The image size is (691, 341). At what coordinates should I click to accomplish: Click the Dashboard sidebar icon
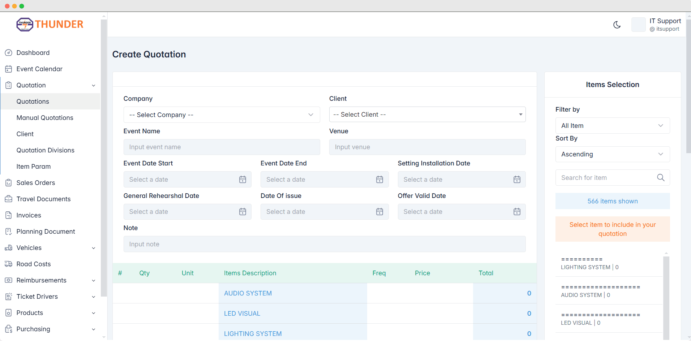point(9,53)
